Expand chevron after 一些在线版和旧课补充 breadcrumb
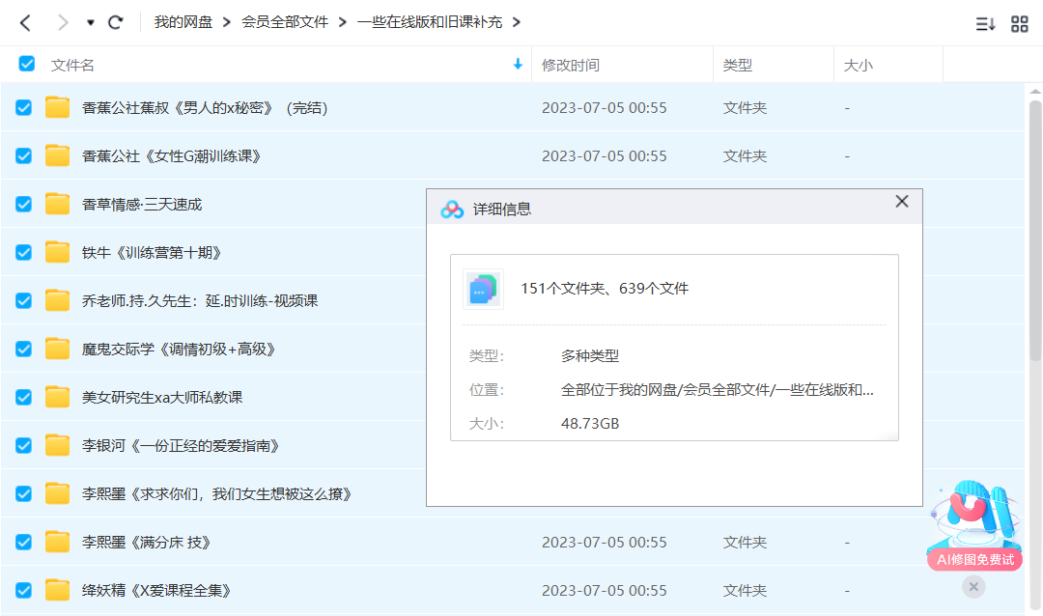Viewport: 1043px width, 616px height. click(x=517, y=22)
